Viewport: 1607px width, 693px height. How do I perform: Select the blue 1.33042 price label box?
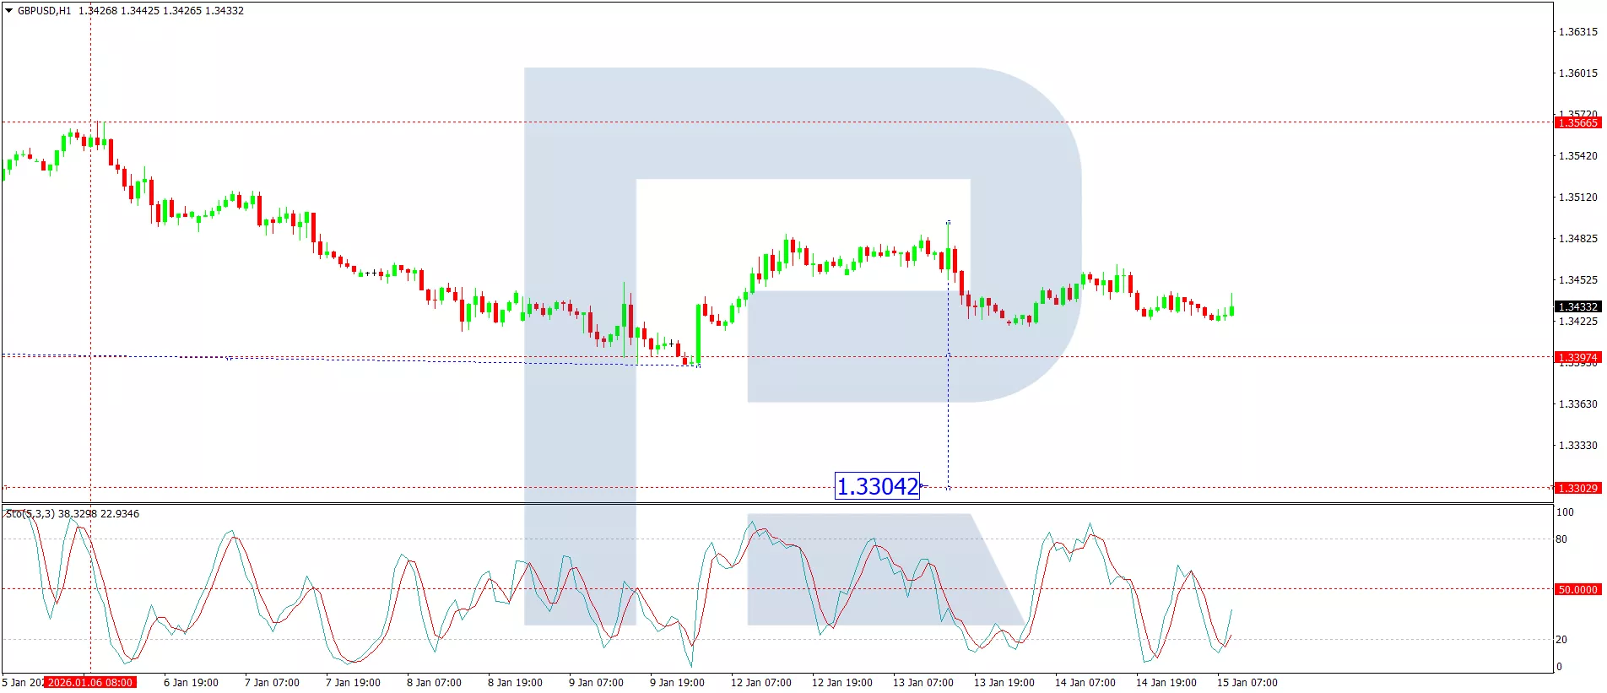pos(877,486)
